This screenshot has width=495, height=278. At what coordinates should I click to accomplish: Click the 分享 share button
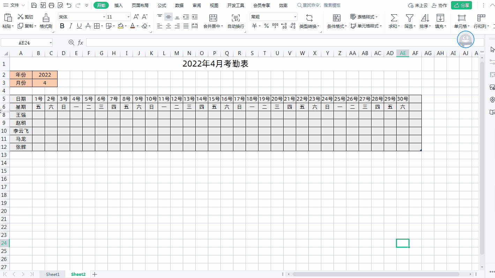pyautogui.click(x=461, y=5)
